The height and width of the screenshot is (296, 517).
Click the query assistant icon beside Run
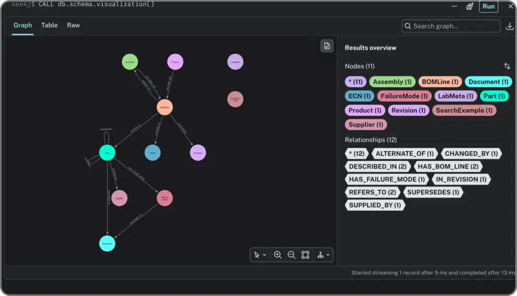click(x=470, y=6)
